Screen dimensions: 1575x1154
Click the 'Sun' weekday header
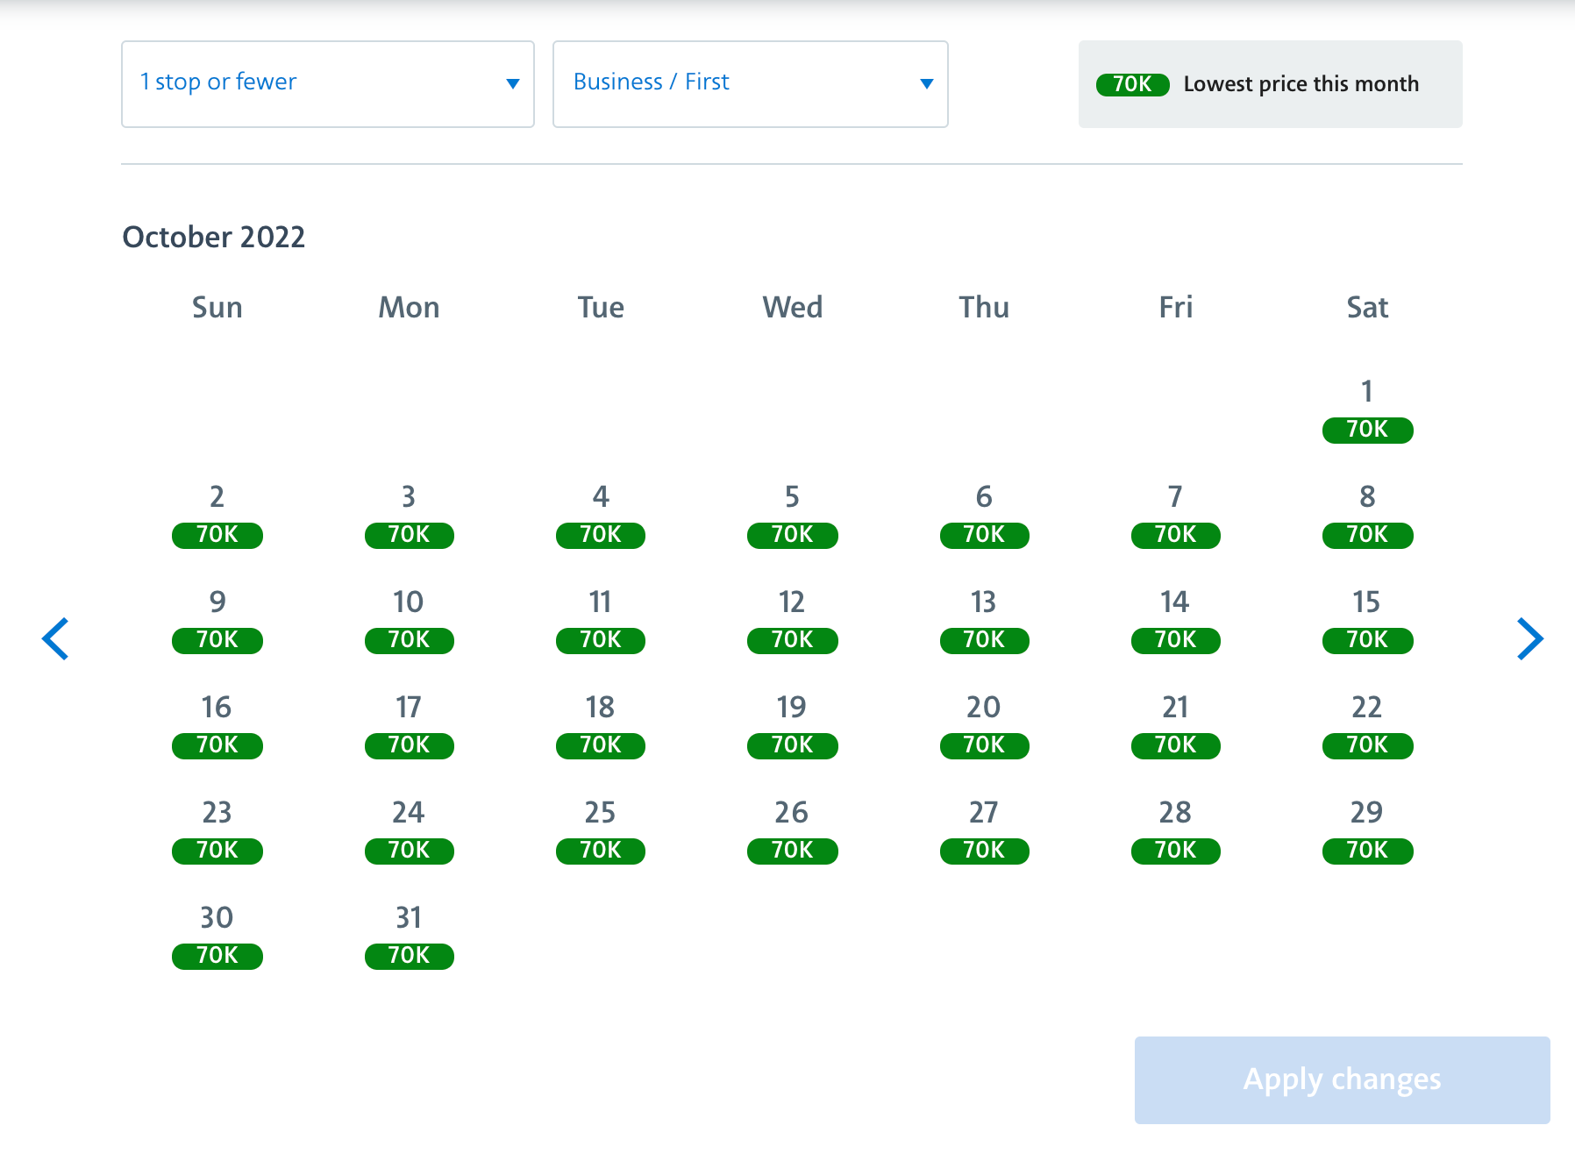217,307
